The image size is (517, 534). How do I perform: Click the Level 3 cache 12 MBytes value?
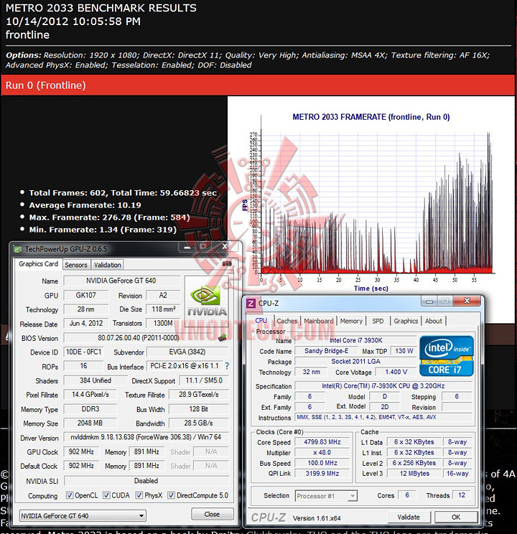click(x=414, y=474)
